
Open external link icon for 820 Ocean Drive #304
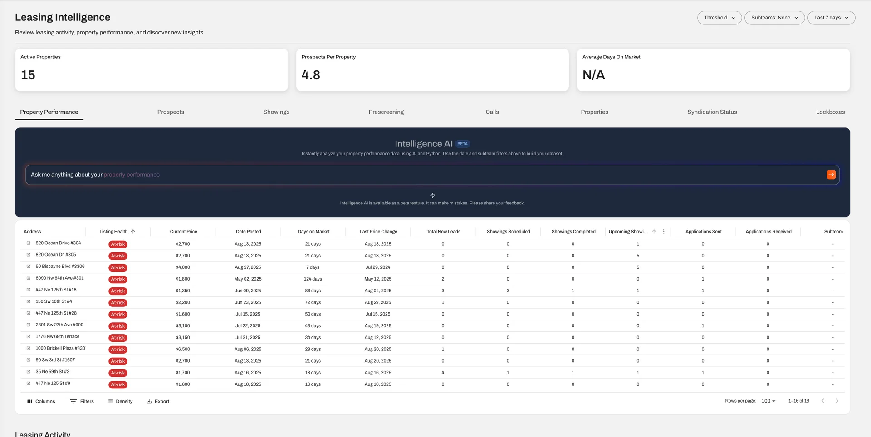pyautogui.click(x=29, y=243)
